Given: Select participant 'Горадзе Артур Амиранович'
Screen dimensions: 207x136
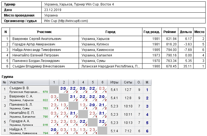Looking at the screenshot, I should click(x=34, y=44).
